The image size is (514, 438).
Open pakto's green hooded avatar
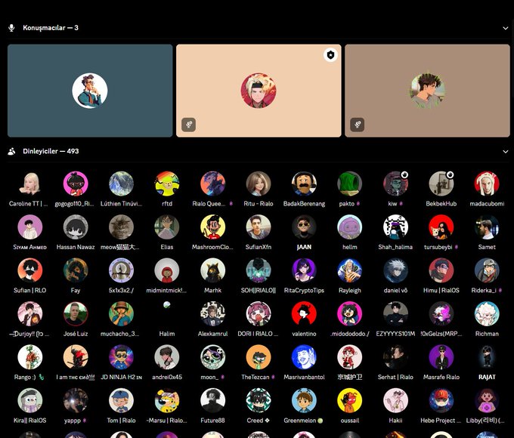349,184
